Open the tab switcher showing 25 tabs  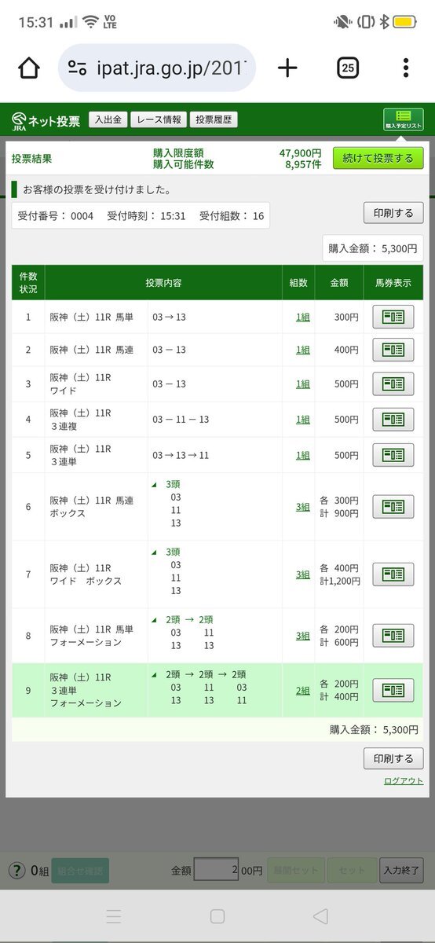click(348, 68)
